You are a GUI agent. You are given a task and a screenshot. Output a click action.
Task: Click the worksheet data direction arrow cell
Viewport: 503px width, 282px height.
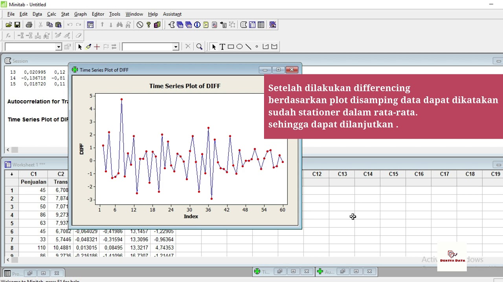(x=12, y=174)
